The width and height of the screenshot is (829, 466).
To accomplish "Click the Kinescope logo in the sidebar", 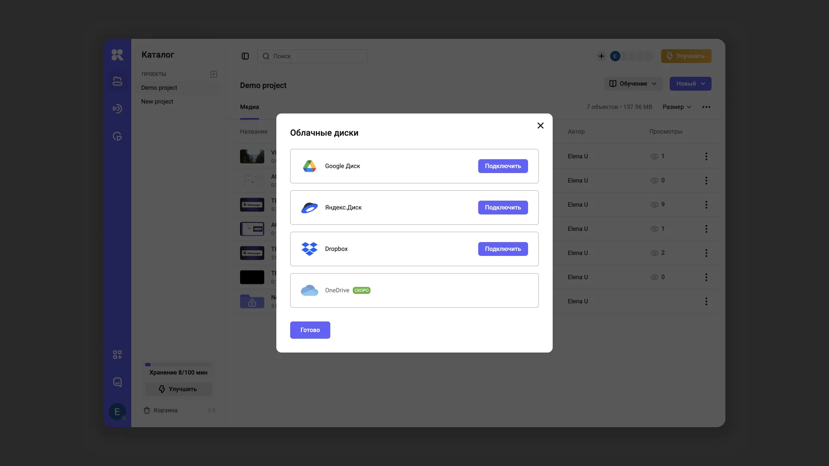I will click(x=117, y=55).
